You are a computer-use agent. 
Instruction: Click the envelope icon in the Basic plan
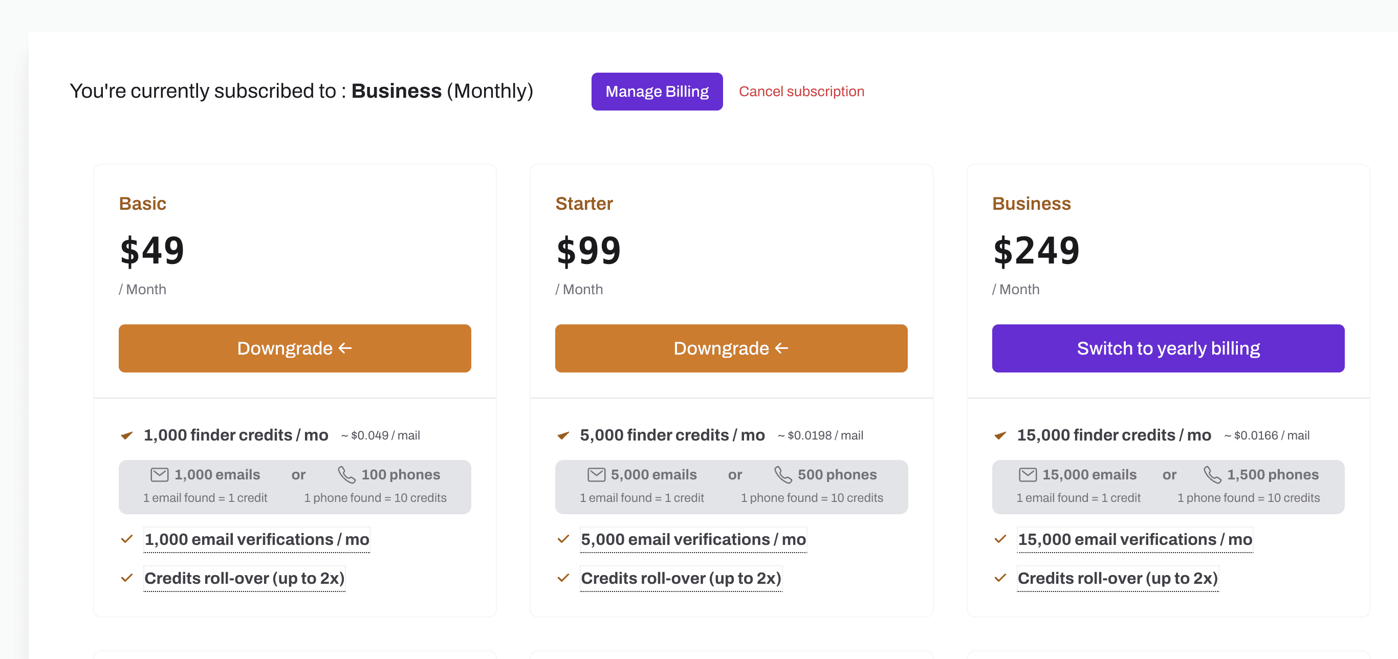[x=159, y=474]
